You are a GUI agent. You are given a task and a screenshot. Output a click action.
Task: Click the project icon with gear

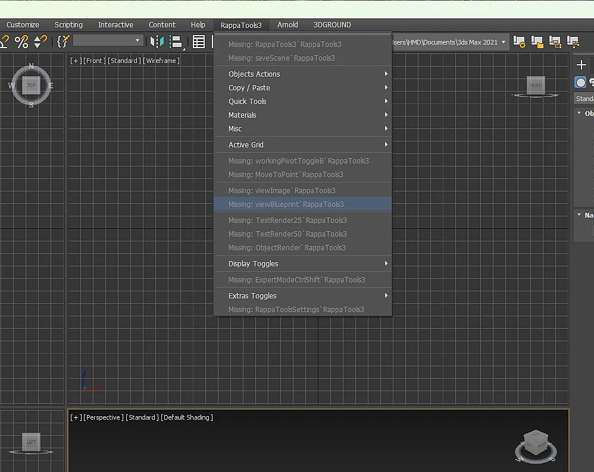[520, 42]
